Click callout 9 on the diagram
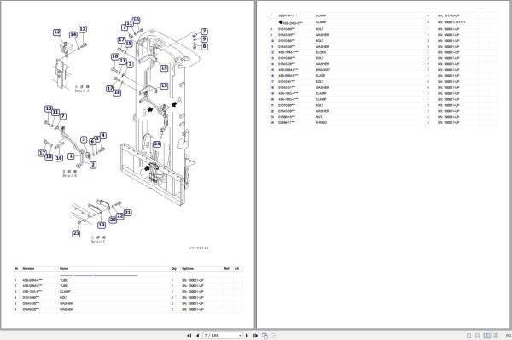The image size is (512, 340). (204, 39)
